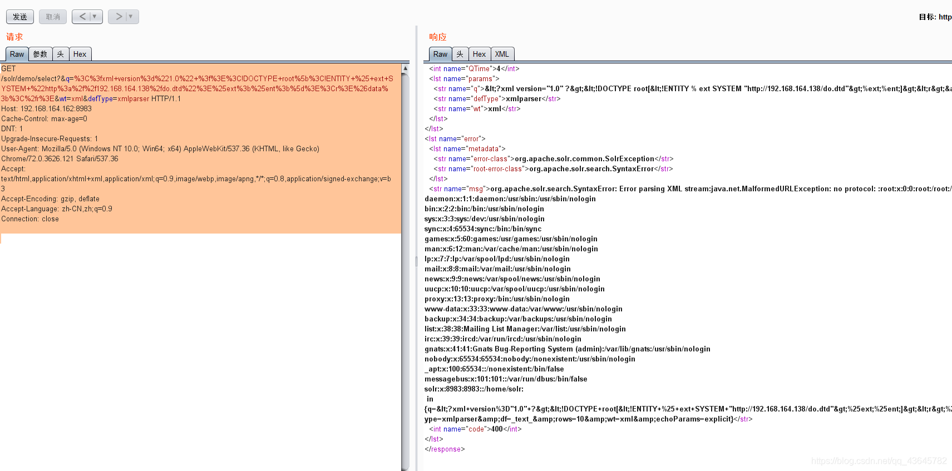Select the request Raw tab
The width and height of the screenshot is (952, 471).
coord(17,54)
